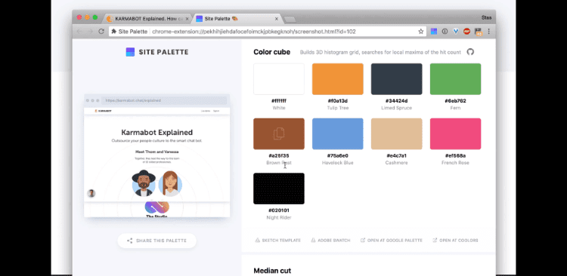
Task: Click the Color cube heading
Action: [x=272, y=52]
